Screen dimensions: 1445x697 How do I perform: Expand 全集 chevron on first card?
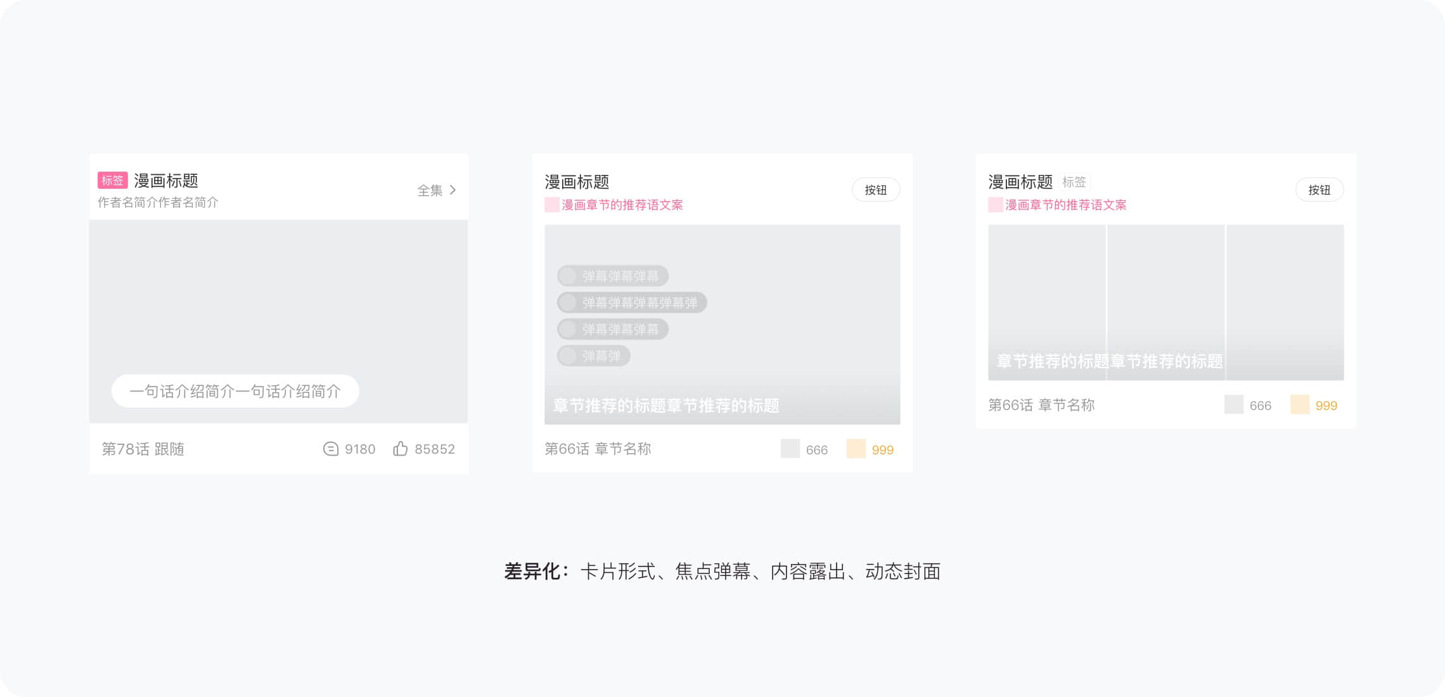click(x=453, y=190)
